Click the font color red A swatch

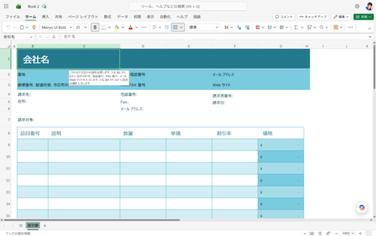pos(130,28)
